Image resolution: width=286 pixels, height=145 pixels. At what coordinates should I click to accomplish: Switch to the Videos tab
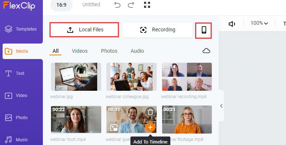point(80,51)
